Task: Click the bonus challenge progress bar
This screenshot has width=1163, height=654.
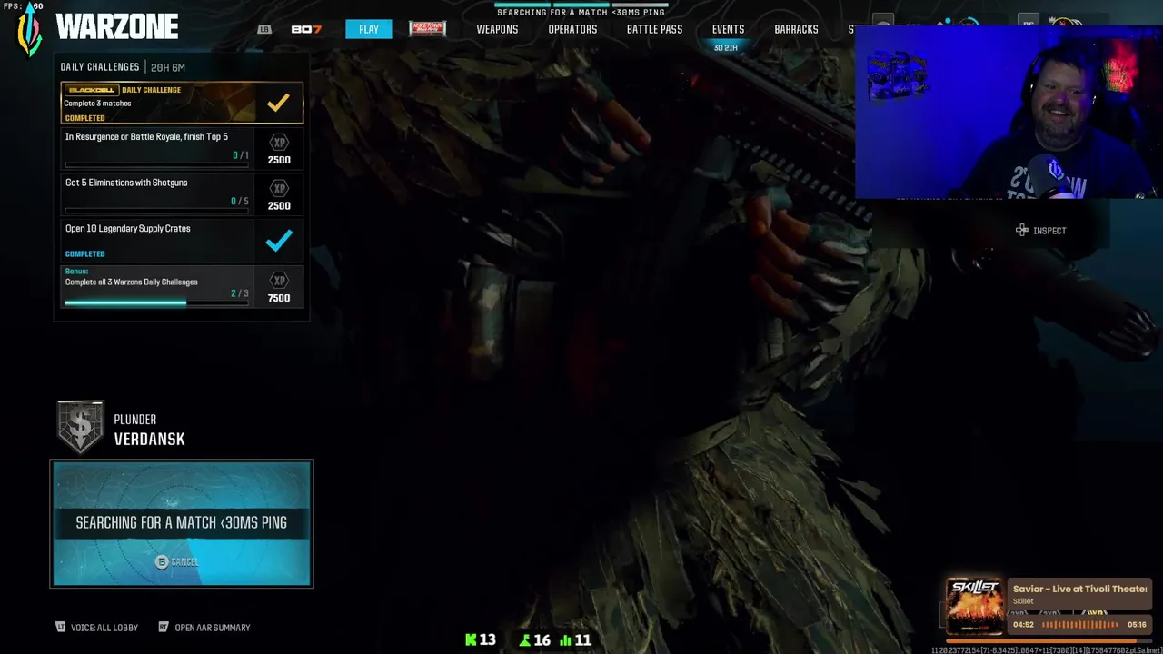Action: pos(156,303)
